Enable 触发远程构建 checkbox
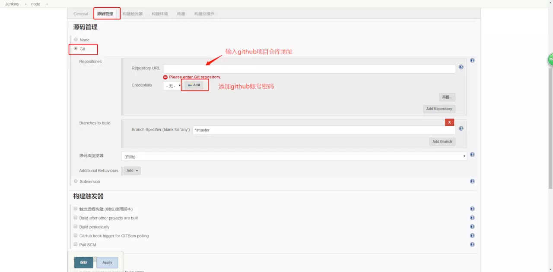The image size is (553, 272). tap(76, 209)
